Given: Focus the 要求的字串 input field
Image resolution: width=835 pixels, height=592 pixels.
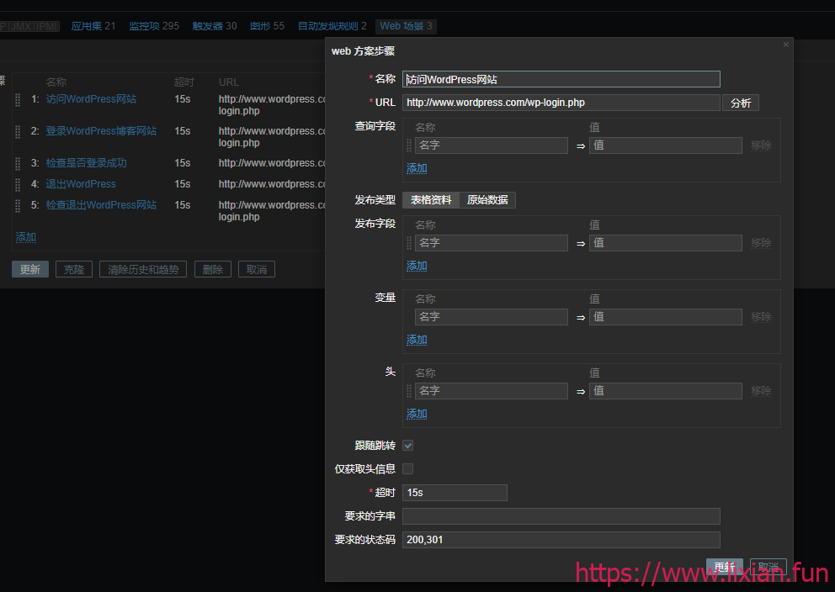Looking at the screenshot, I should tap(561, 516).
